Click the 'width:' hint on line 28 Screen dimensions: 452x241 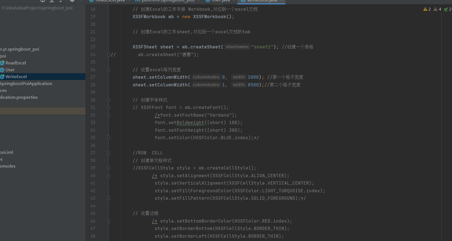pos(239,85)
